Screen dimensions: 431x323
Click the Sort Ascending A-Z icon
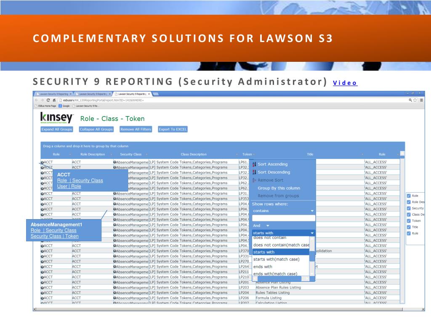[254, 164]
